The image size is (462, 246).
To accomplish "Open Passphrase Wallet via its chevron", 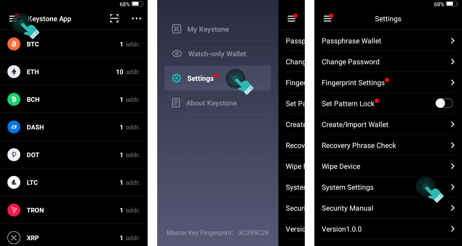I will (x=452, y=41).
